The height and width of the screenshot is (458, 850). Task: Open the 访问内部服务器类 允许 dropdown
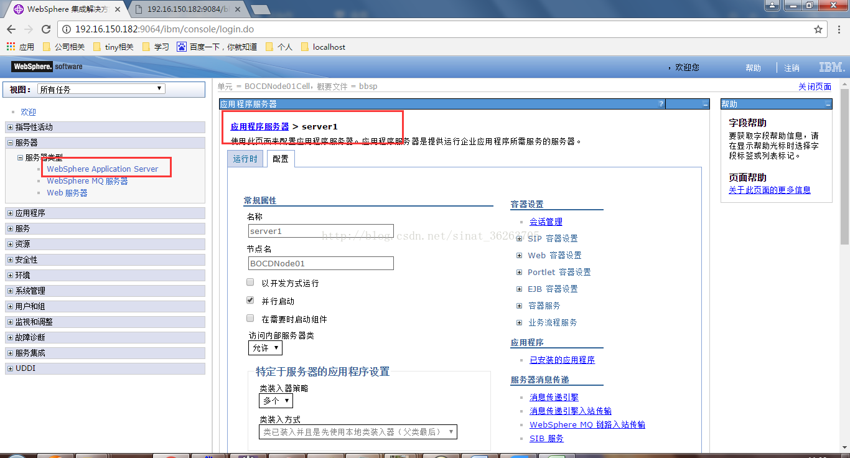pos(265,348)
